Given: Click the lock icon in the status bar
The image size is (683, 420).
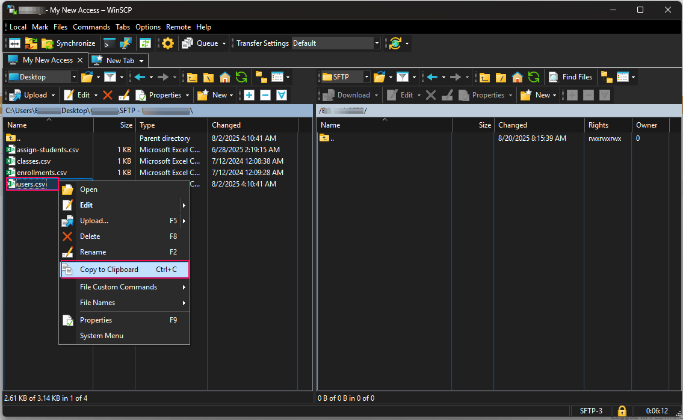Looking at the screenshot, I should [622, 410].
